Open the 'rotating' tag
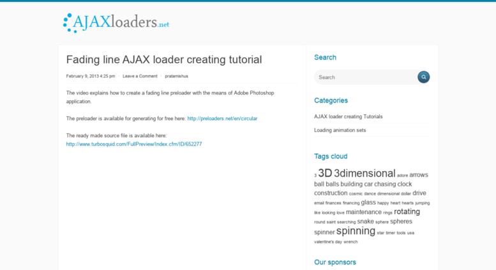Viewport: 496px width, 270px height. click(x=407, y=211)
